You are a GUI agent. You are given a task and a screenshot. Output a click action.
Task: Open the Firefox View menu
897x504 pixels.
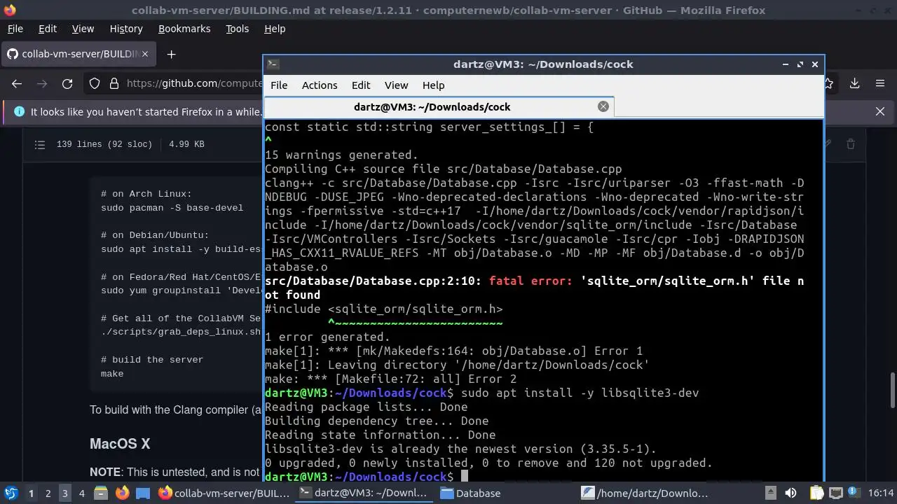point(83,29)
